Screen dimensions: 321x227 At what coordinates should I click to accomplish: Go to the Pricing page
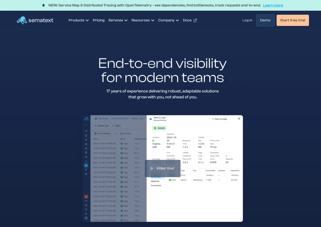point(99,20)
